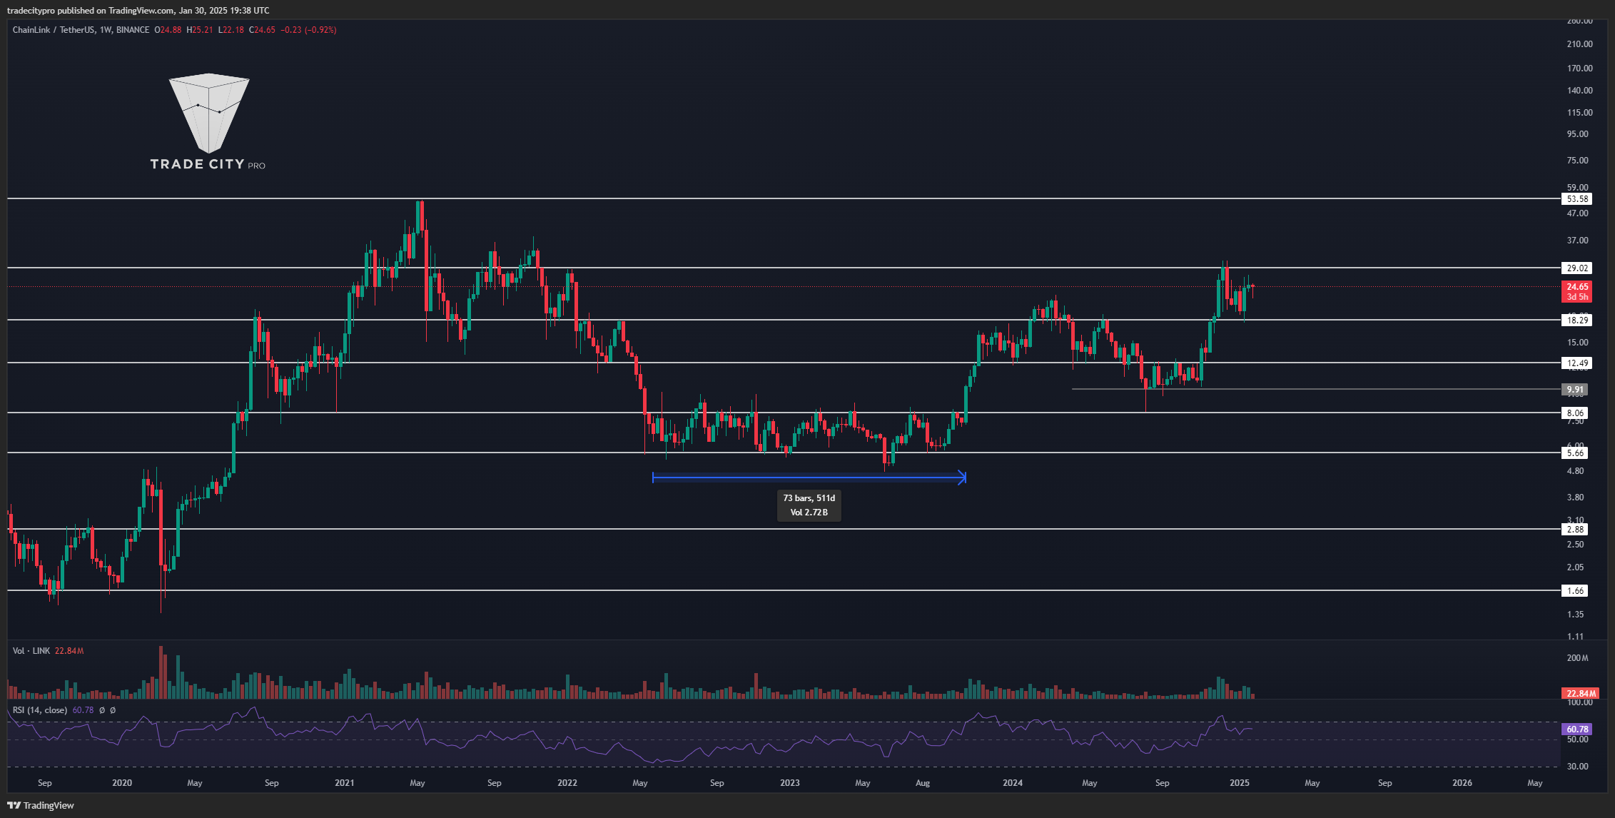The width and height of the screenshot is (1615, 818).
Task: Click the low value L22.18 in header
Action: (x=231, y=30)
